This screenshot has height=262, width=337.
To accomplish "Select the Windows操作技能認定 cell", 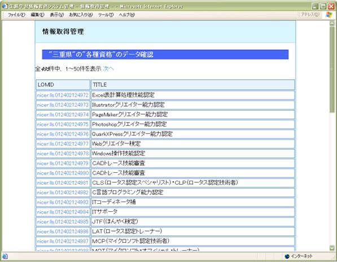I will [x=193, y=154].
